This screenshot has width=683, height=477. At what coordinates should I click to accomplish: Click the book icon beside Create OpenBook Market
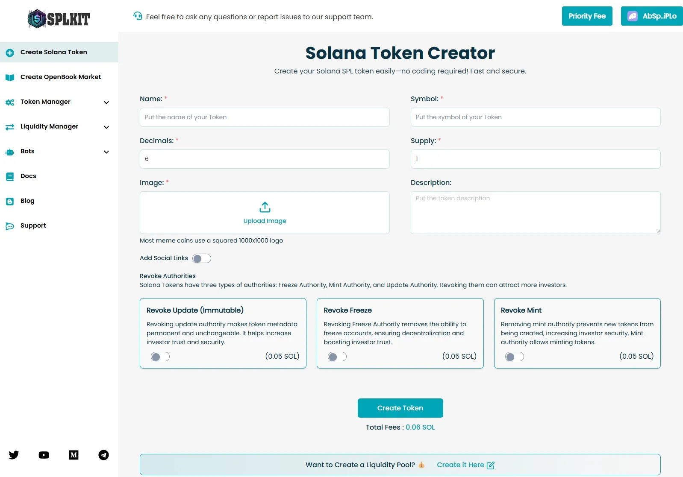coord(10,77)
